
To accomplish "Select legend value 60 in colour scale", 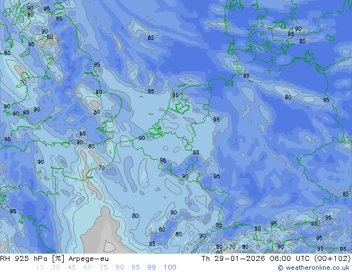I will click(x=88, y=268).
